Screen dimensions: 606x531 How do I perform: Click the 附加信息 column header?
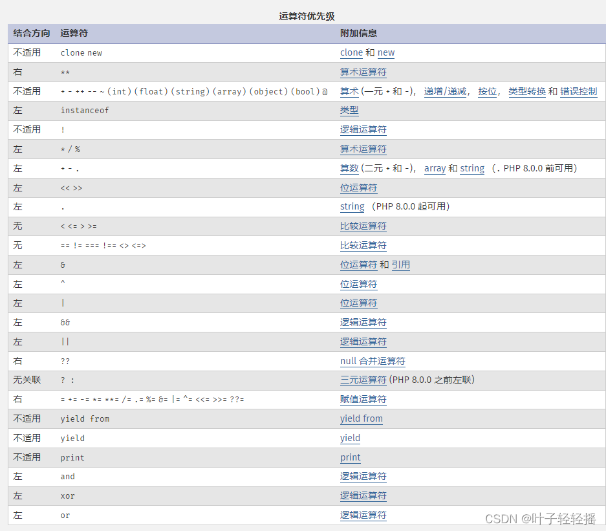click(359, 33)
